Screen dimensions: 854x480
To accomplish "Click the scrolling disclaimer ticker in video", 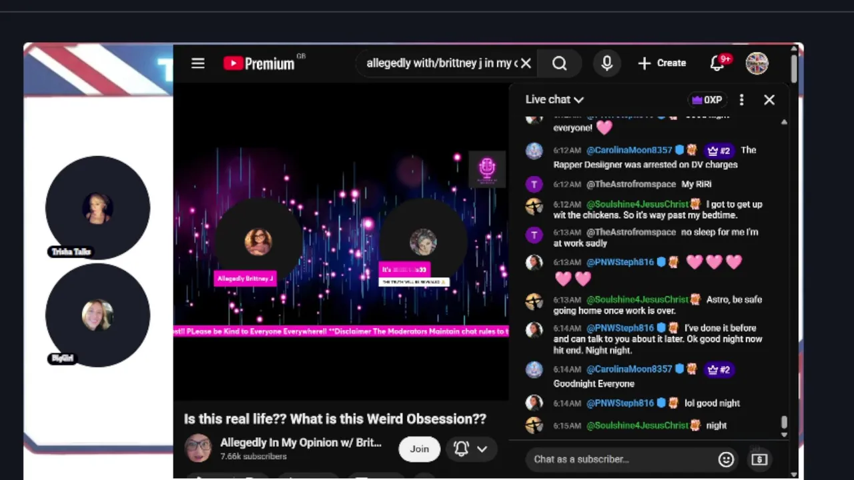I will (341, 331).
